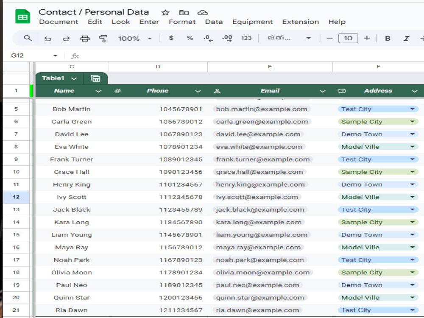
Task: Open the Equipment menu
Action: [x=252, y=22]
